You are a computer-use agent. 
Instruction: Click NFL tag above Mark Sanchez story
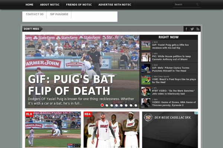pyautogui.click(x=155, y=88)
